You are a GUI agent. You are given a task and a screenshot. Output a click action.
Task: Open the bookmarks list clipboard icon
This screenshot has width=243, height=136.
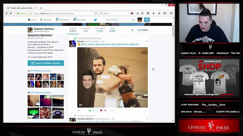point(142,13)
